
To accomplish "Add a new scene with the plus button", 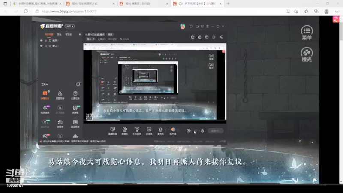I will tap(80, 34).
